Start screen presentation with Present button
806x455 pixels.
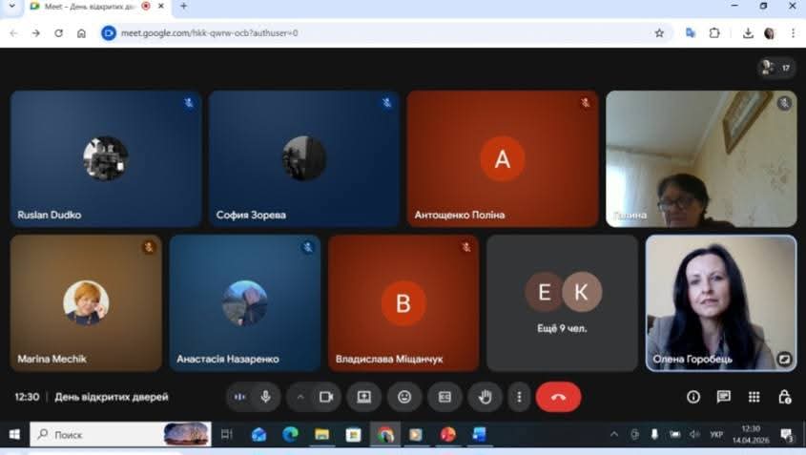click(363, 397)
